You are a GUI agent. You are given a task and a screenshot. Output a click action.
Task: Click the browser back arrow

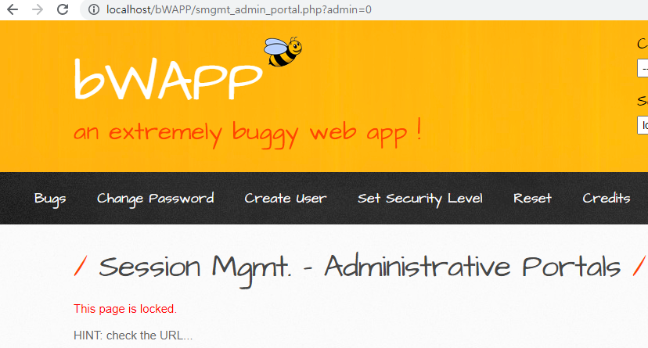(x=13, y=9)
